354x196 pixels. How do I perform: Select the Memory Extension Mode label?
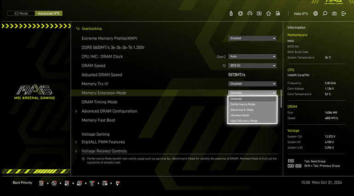point(104,93)
